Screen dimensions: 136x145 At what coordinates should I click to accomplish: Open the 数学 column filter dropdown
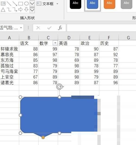click(55, 43)
